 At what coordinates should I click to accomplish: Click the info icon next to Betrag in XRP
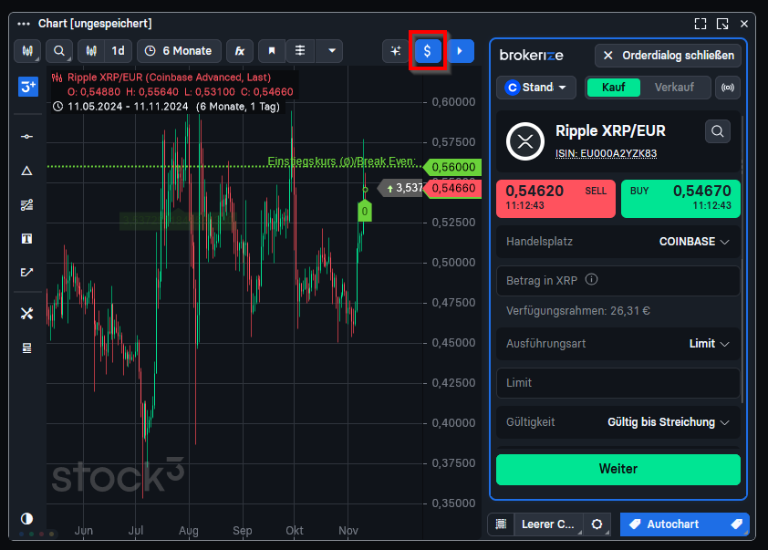click(x=592, y=280)
